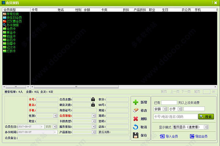
Task: Click the lock icon beside 会员余额
Action: tap(93, 99)
